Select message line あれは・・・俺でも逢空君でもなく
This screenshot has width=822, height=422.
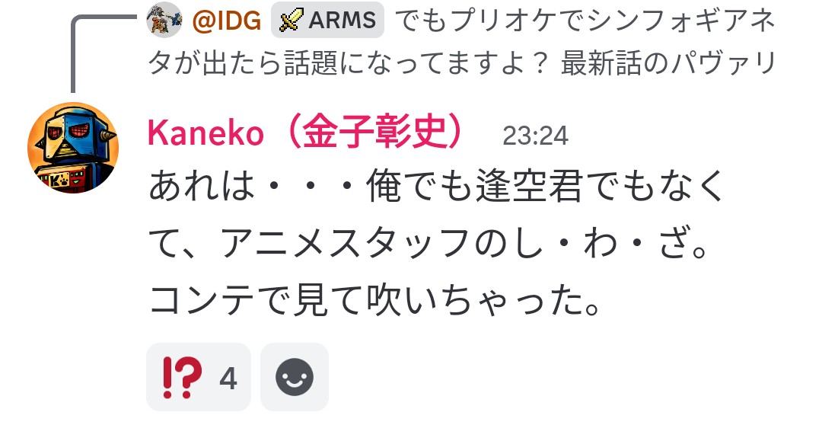tap(436, 187)
